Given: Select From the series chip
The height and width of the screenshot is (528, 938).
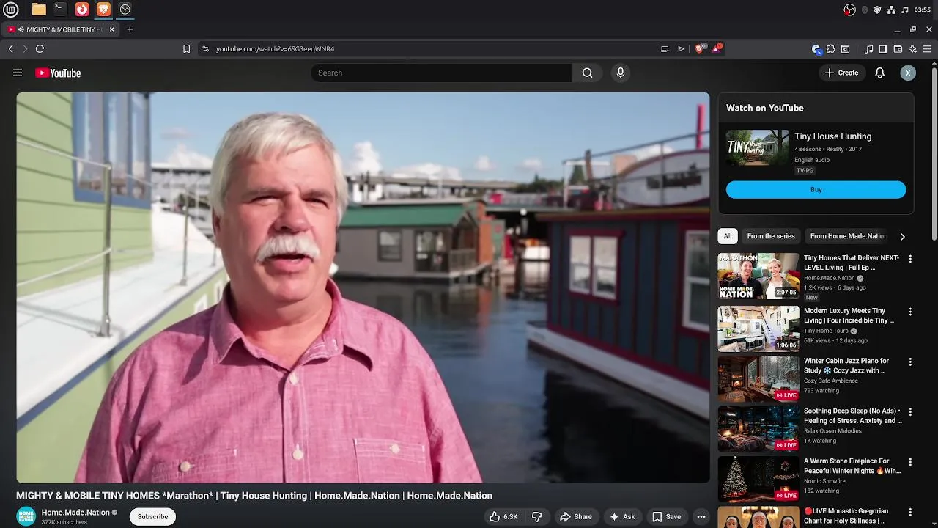Looking at the screenshot, I should tap(771, 236).
